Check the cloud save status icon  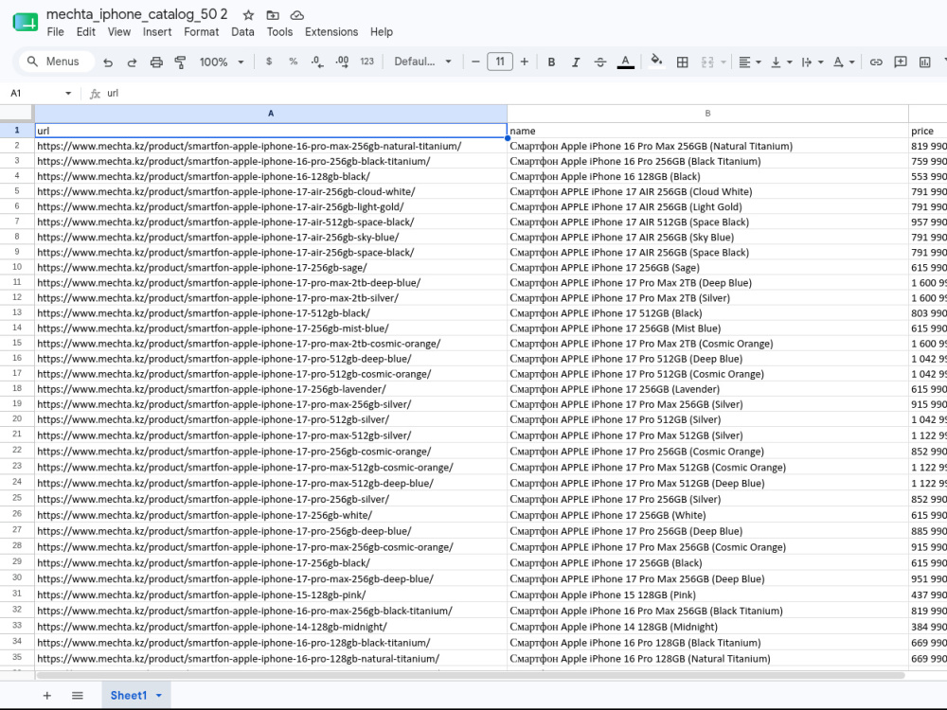click(297, 15)
